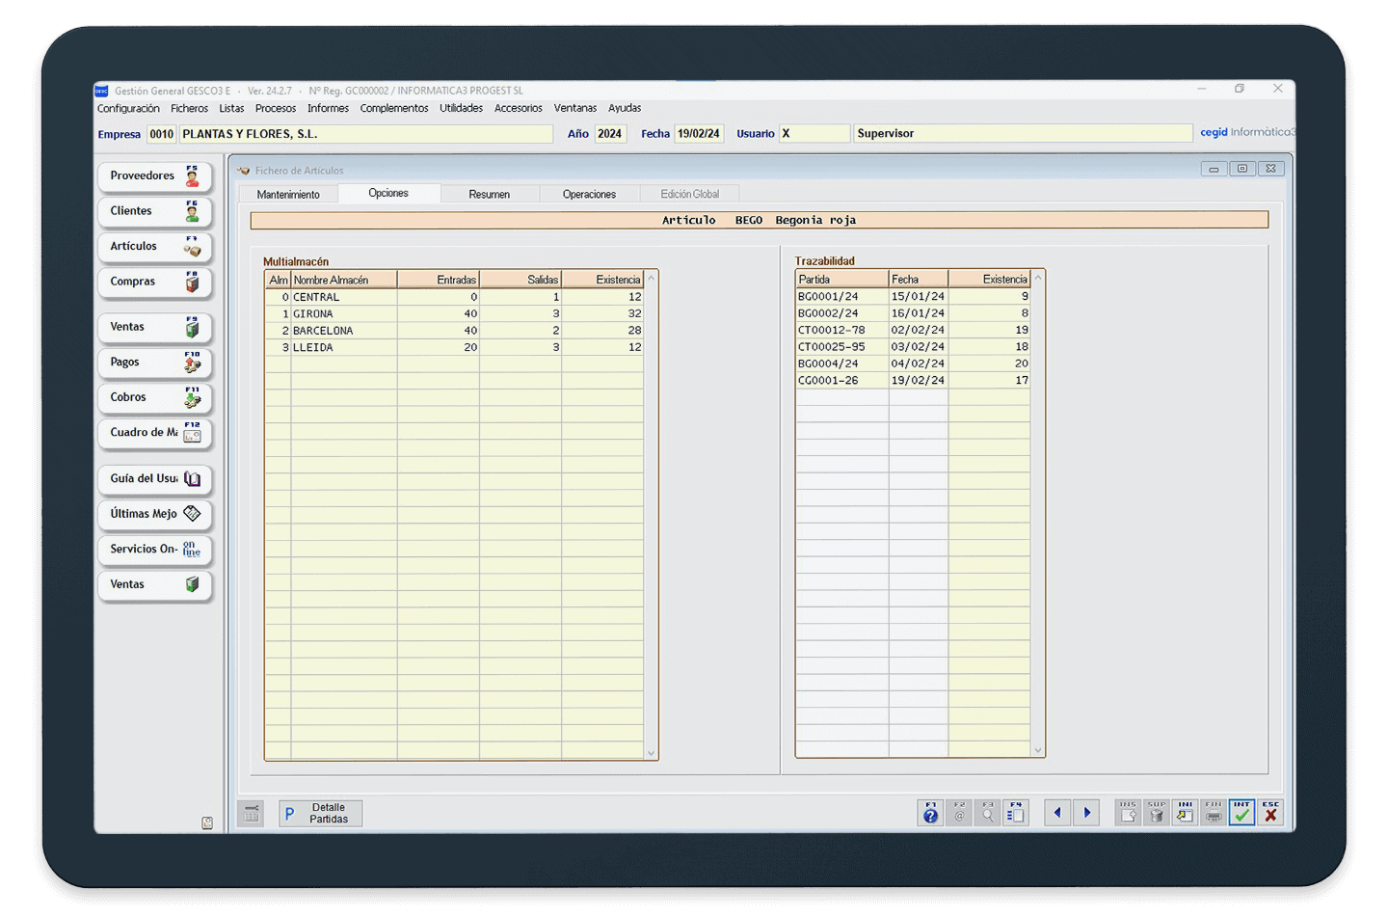Click the FIN printer icon
Viewport: 1388px width, 916px height.
pos(1214,813)
